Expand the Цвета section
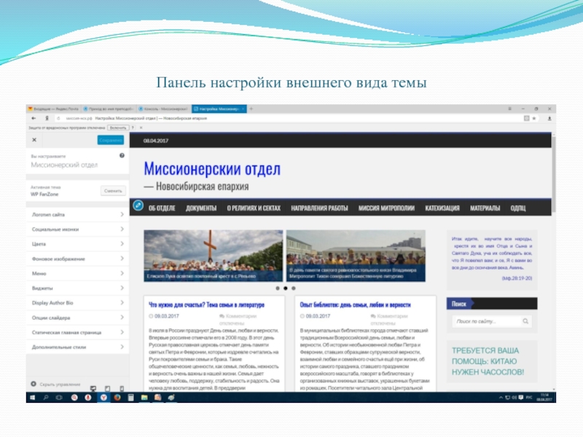The height and width of the screenshot is (437, 583). click(x=78, y=244)
